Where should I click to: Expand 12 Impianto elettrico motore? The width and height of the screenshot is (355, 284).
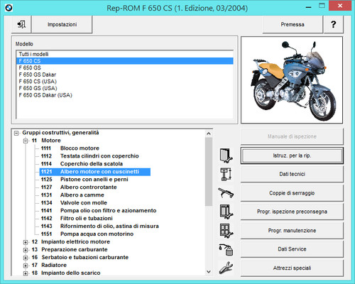[26, 242]
